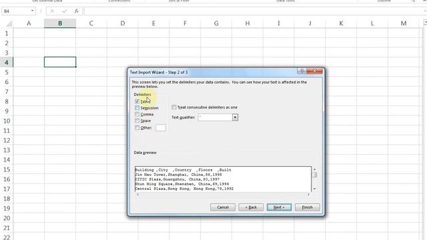Click the 'Building ,City' header preview row
This screenshot has height=240, width=427.
click(x=183, y=170)
